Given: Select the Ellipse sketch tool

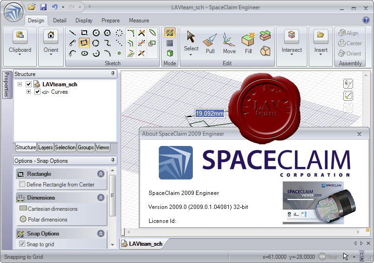Looking at the screenshot, I should pyautogui.click(x=84, y=53).
